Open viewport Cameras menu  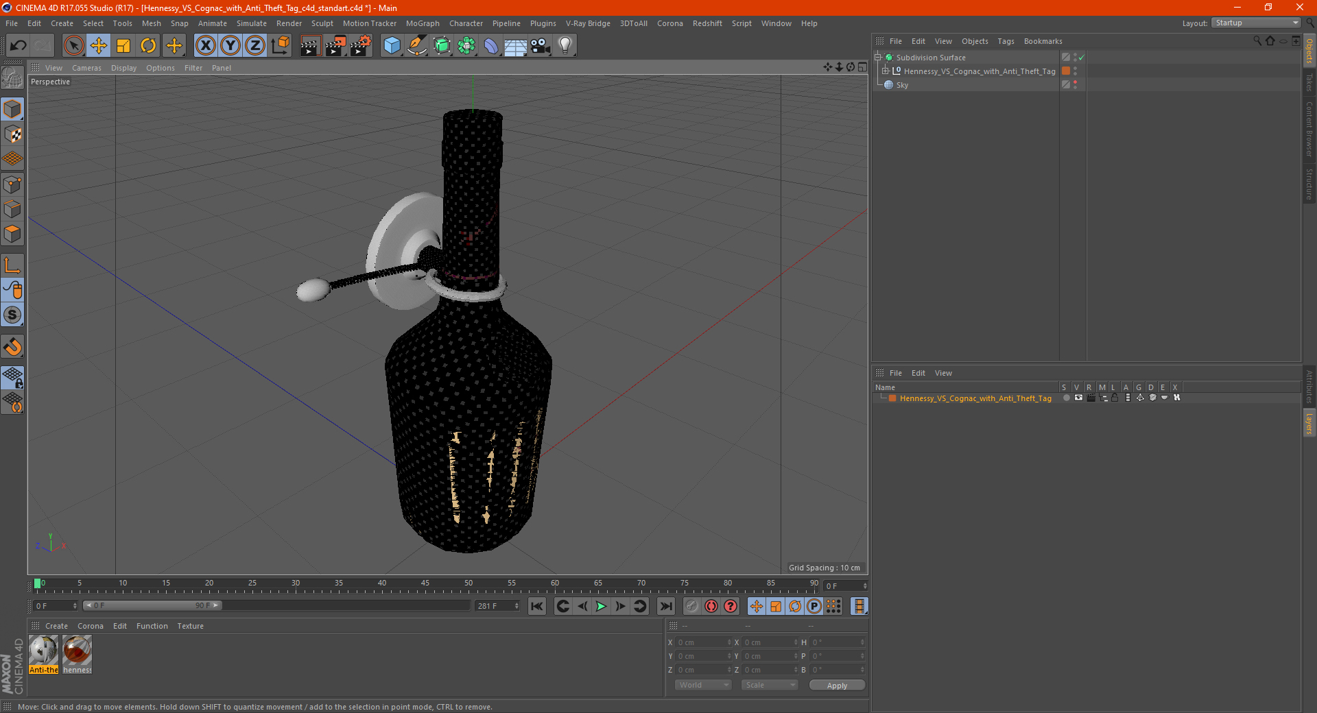(86, 68)
